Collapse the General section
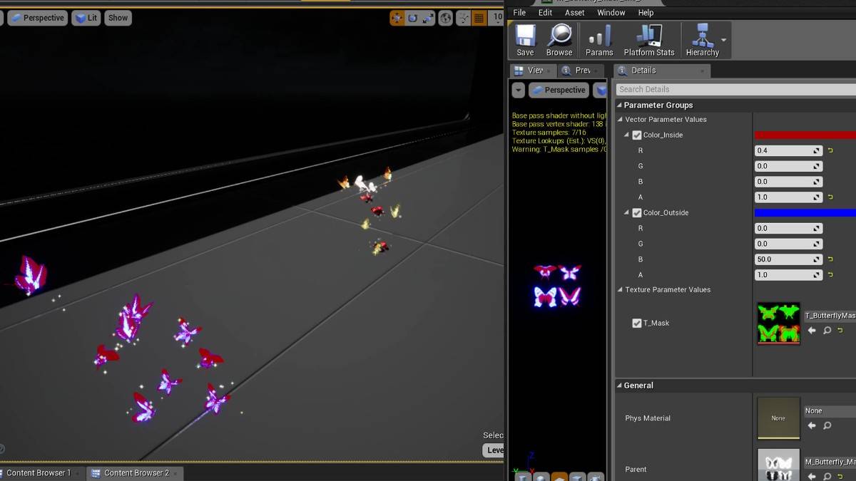This screenshot has width=856, height=481. (619, 386)
